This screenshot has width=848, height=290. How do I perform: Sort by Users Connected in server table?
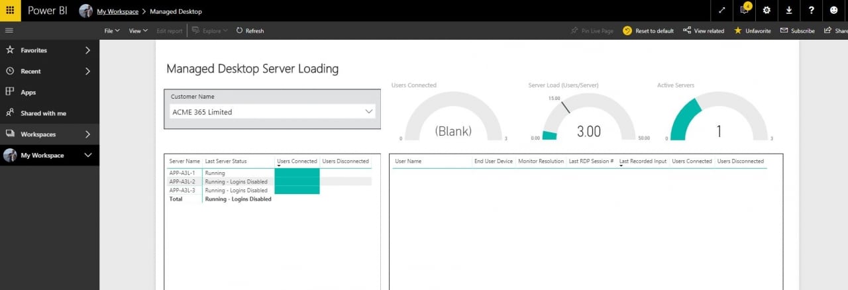click(297, 162)
